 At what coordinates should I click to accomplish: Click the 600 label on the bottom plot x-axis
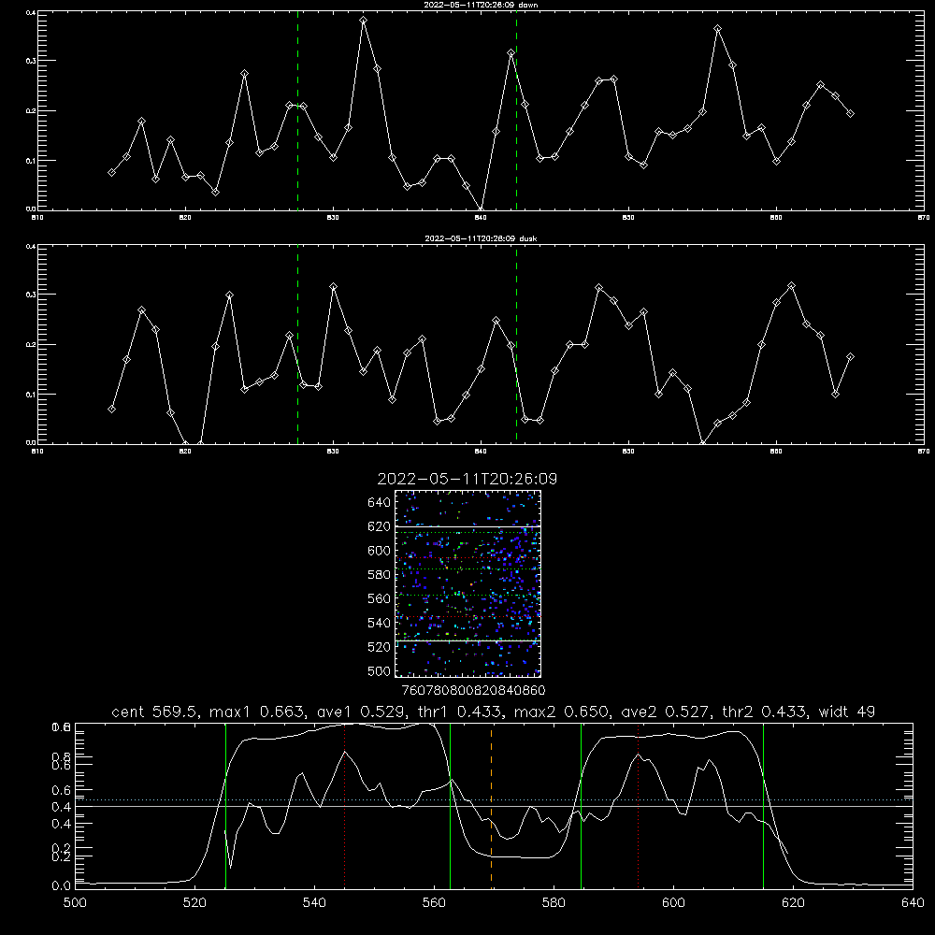(x=673, y=903)
